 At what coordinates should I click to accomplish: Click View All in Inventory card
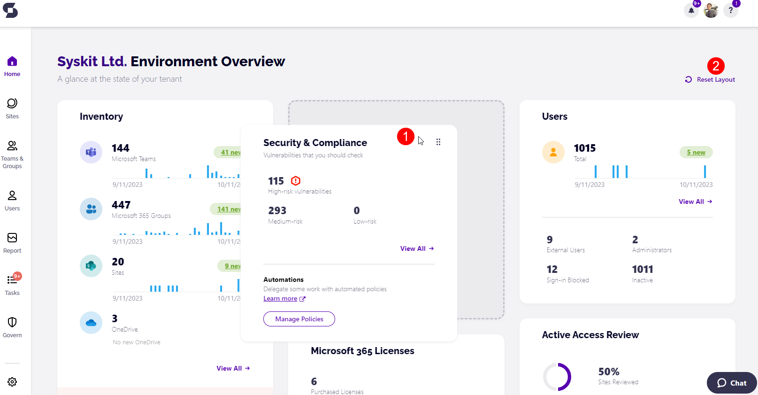click(x=233, y=368)
